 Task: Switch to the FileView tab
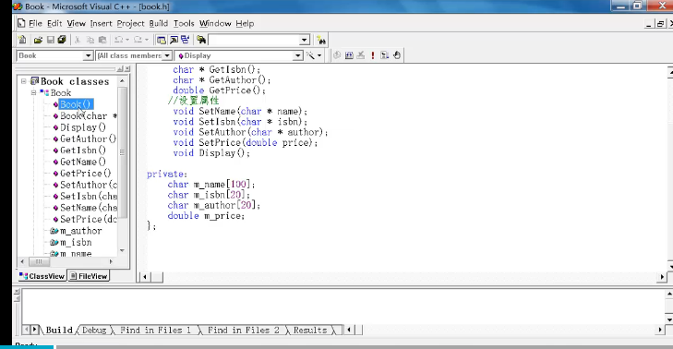[89, 276]
